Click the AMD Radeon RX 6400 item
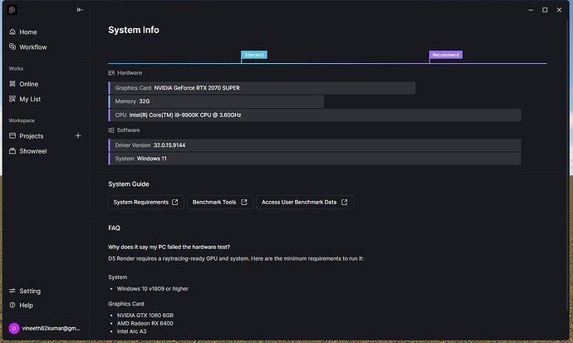Screen dimensions: 573x343 click(x=145, y=323)
